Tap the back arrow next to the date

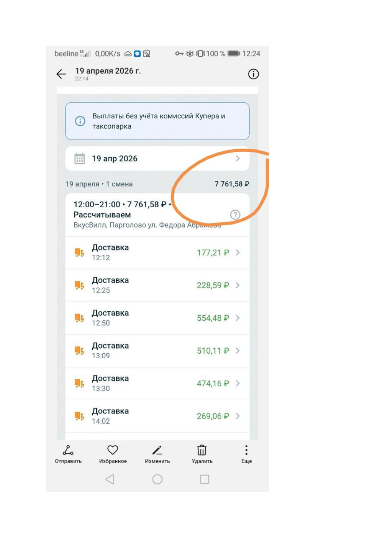click(61, 74)
